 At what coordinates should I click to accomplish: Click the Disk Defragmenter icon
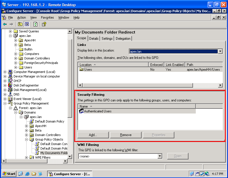coord(10,85)
